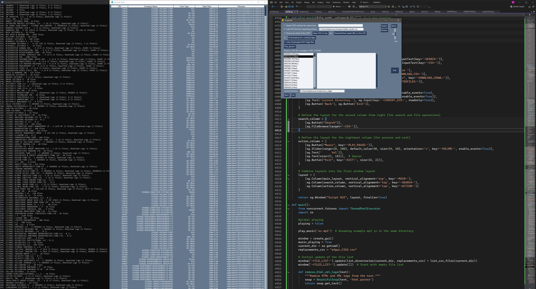This screenshot has height=289, width=536.
Task: Click the large Exit button at right of Script GUI
Action: (x=395, y=70)
